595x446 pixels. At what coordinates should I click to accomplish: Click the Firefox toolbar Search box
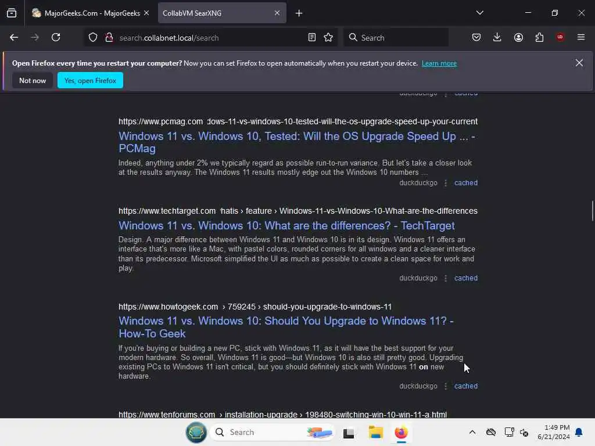point(396,38)
